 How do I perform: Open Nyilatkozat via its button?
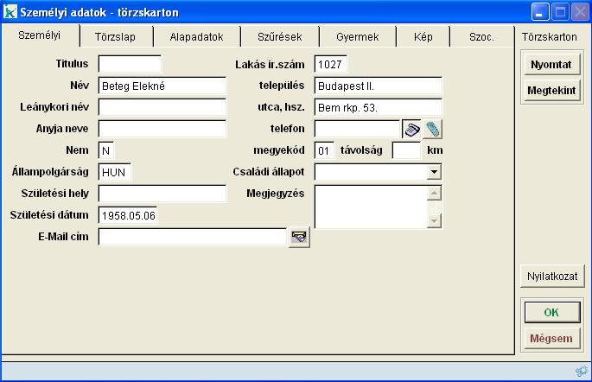(553, 277)
